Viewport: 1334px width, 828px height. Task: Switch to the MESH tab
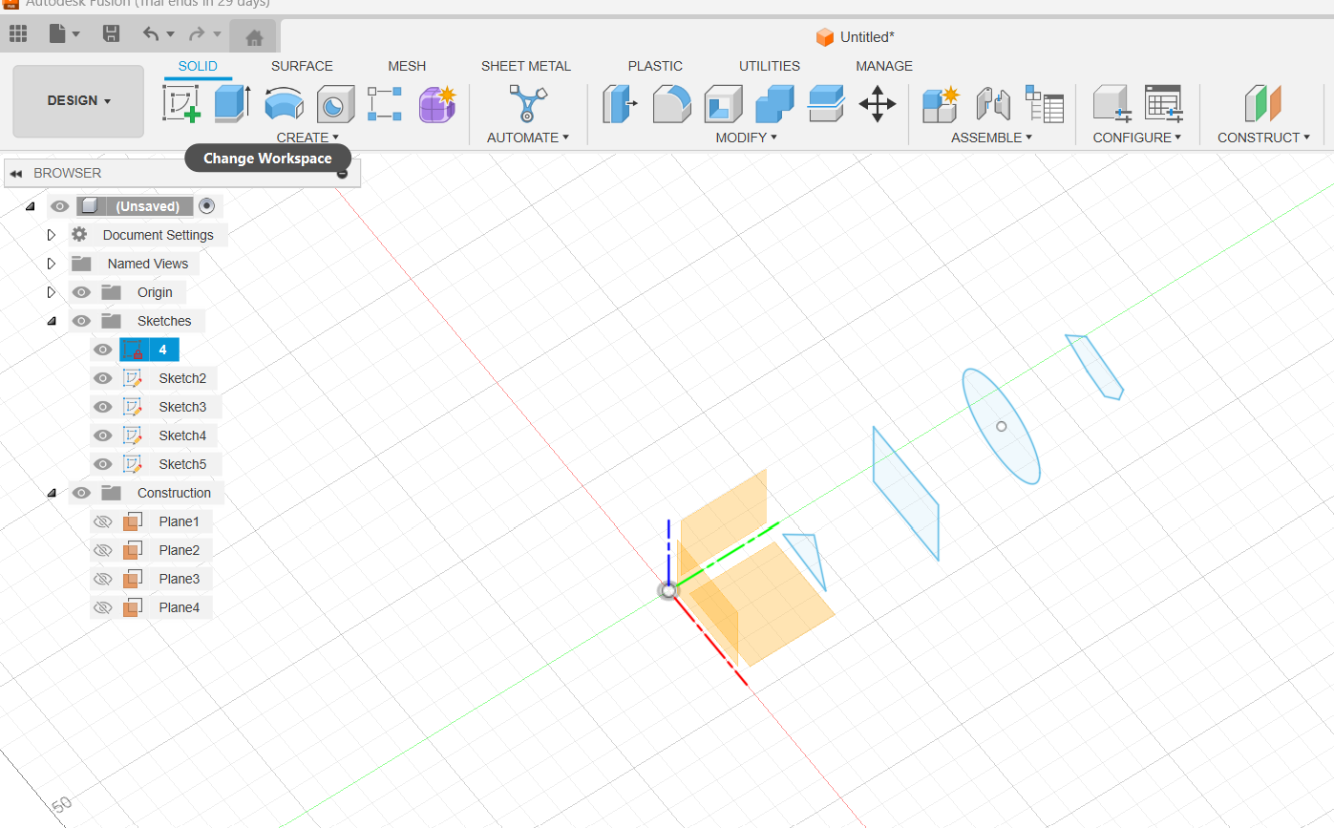407,66
